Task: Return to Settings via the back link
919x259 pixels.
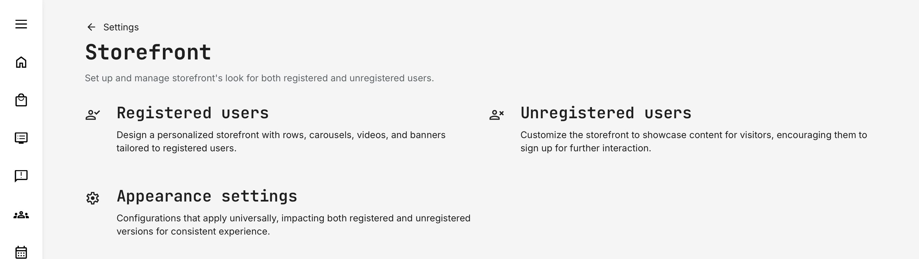Action: pyautogui.click(x=121, y=27)
